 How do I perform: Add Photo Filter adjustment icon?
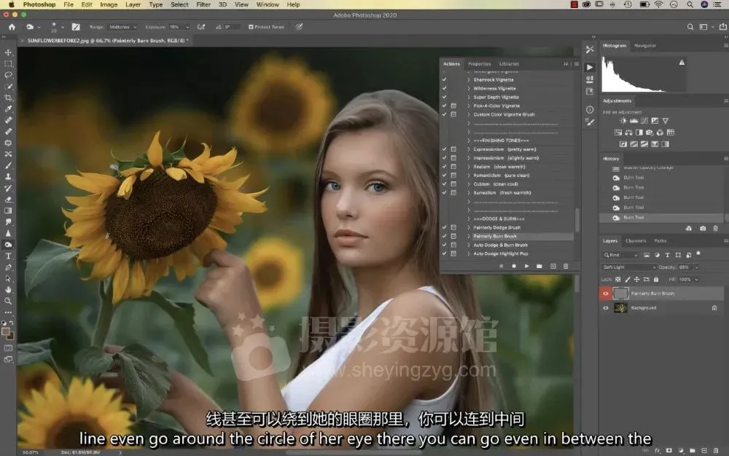click(x=650, y=133)
